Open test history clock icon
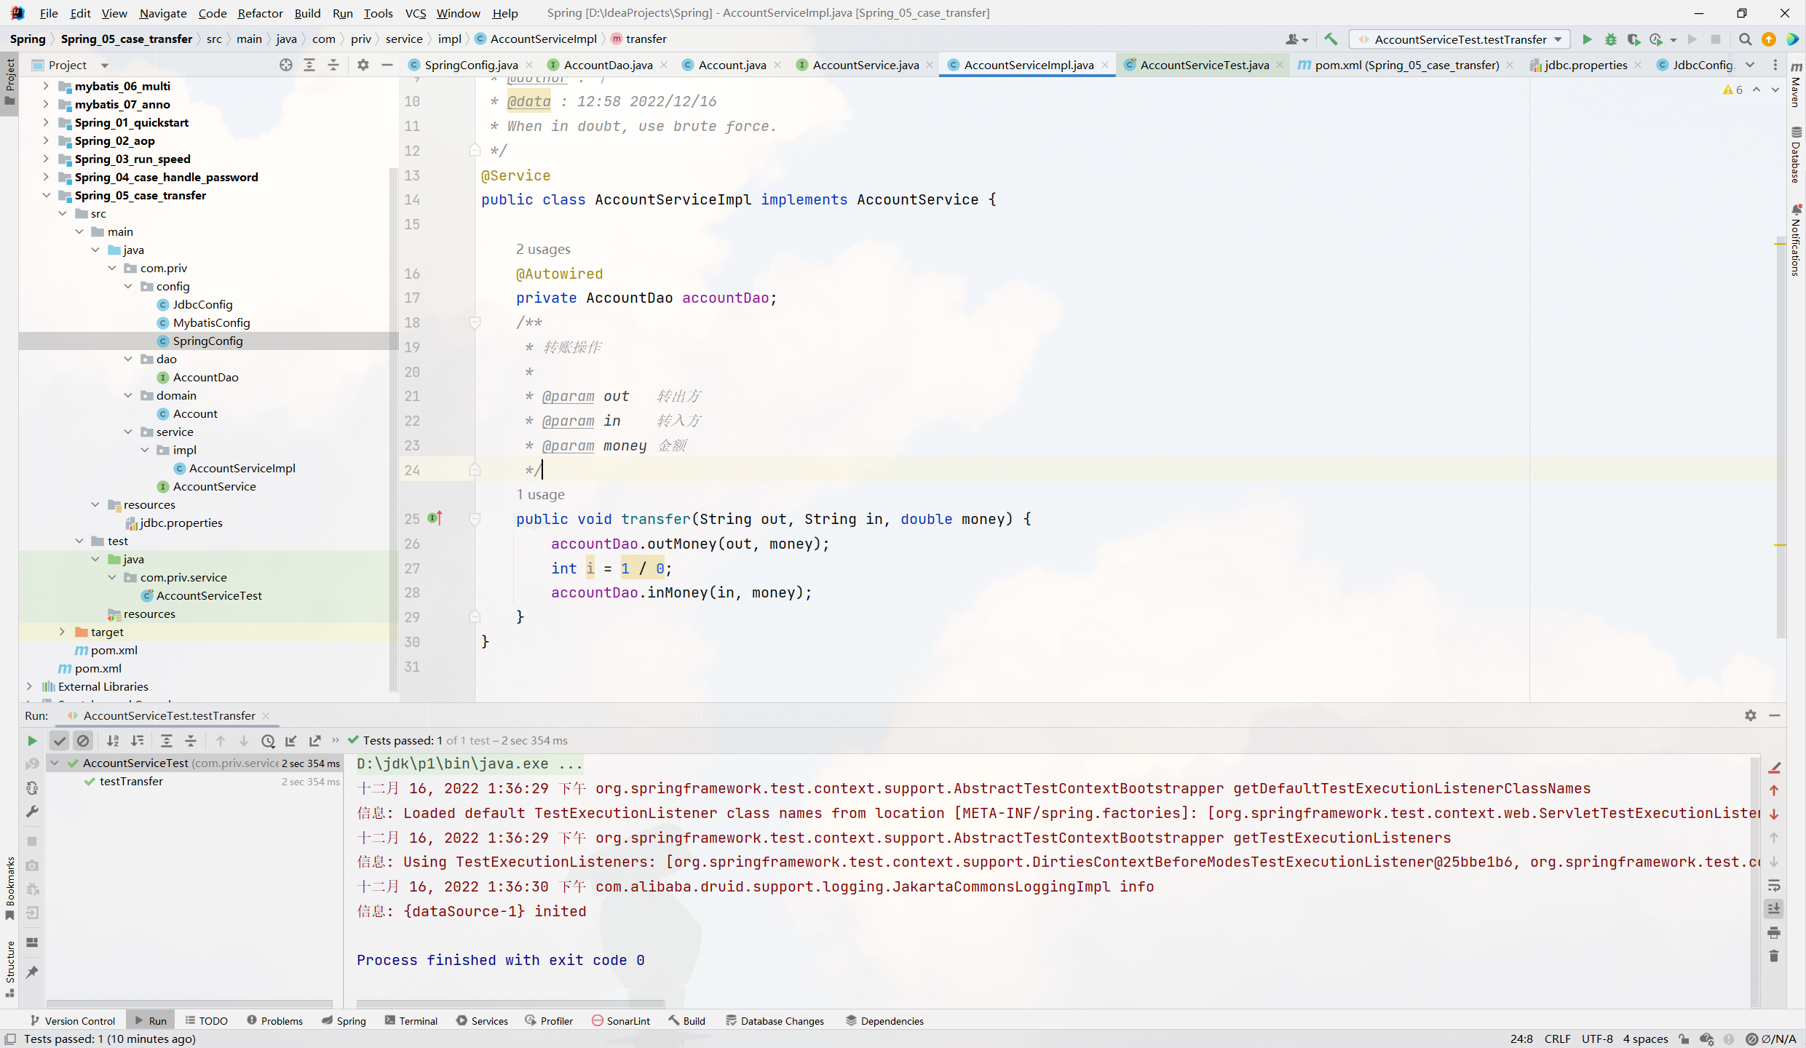This screenshot has width=1806, height=1048. pyautogui.click(x=268, y=740)
